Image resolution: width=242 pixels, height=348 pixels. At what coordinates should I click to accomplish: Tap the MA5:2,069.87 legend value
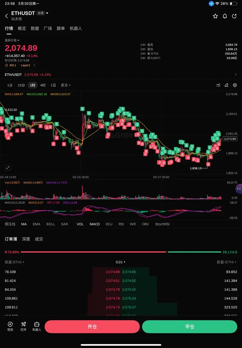pyautogui.click(x=14, y=94)
